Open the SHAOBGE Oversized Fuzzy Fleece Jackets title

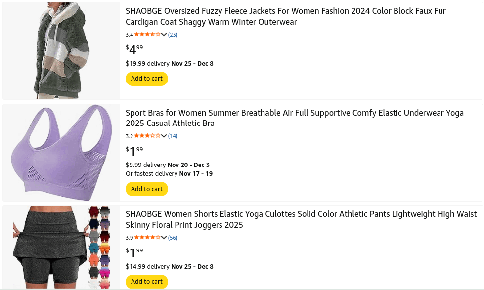coord(285,16)
